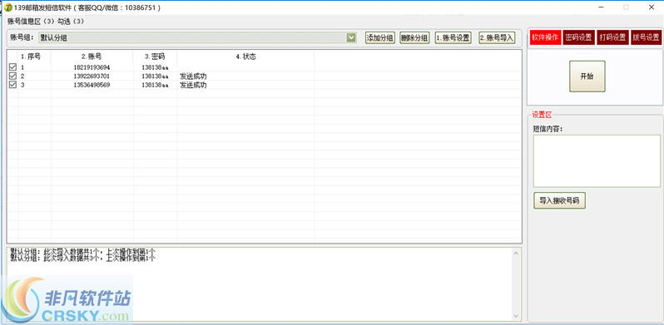This screenshot has width=664, height=325.
Task: Click 发送成功 status in row 2
Action: 193,76
